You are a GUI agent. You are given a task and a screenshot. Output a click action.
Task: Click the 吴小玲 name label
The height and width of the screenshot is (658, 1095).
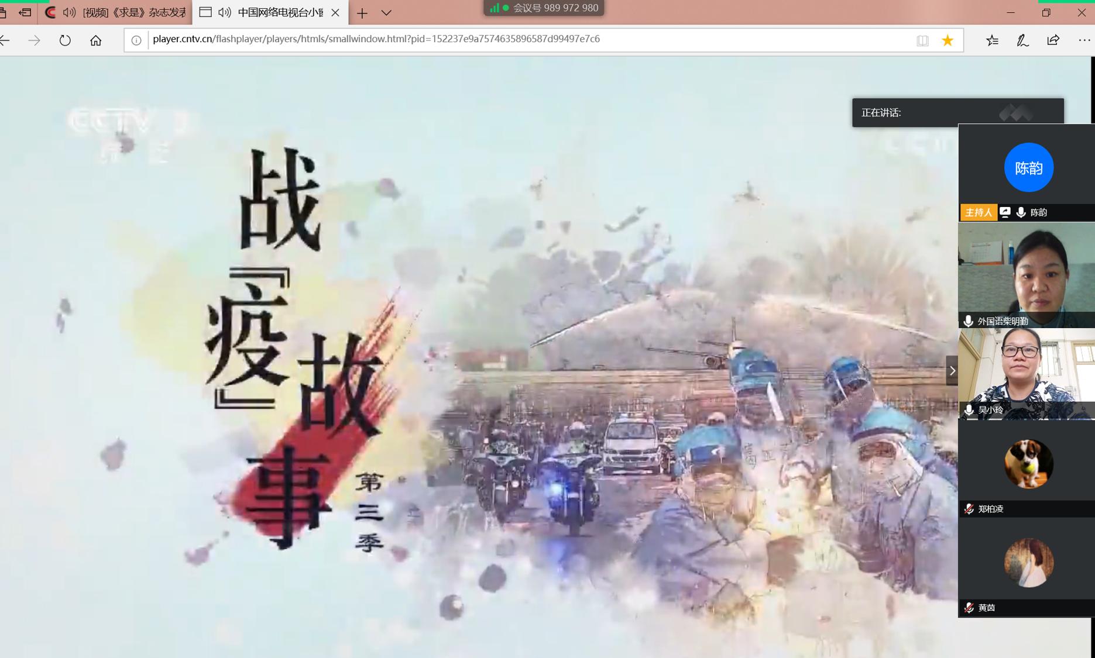[990, 410]
